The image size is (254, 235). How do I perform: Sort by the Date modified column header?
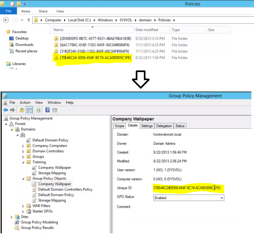point(152,30)
